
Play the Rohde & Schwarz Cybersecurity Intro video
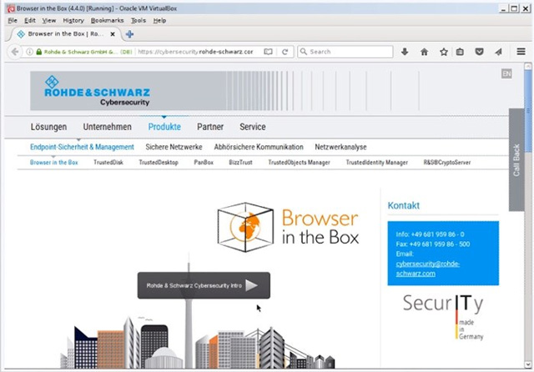pos(204,285)
